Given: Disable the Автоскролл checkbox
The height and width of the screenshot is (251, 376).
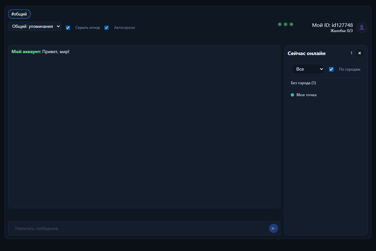Looking at the screenshot, I should tap(106, 28).
